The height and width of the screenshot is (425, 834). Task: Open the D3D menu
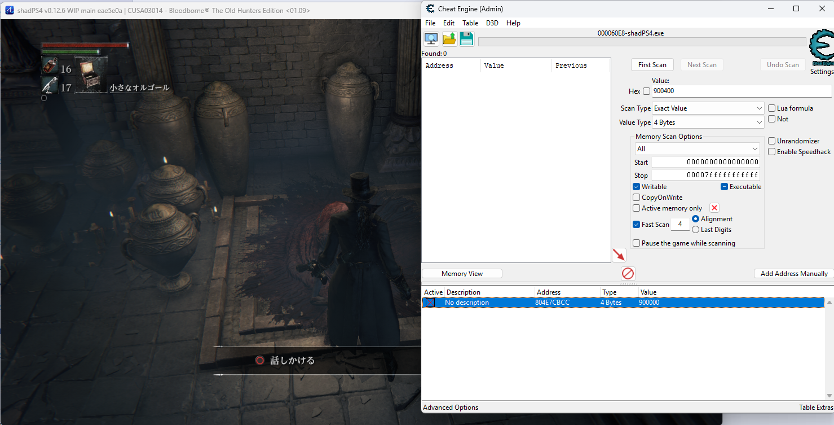(x=492, y=23)
